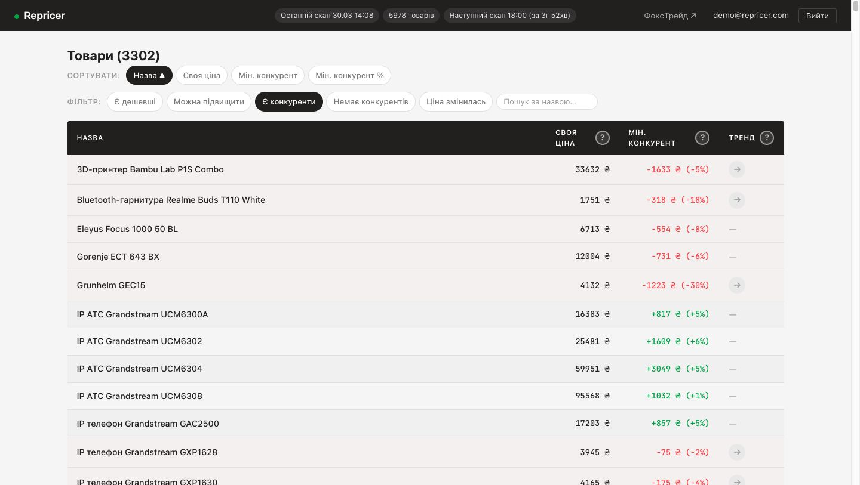
Task: Click trend arrow for Grunhelm GEC15
Action: (737, 285)
